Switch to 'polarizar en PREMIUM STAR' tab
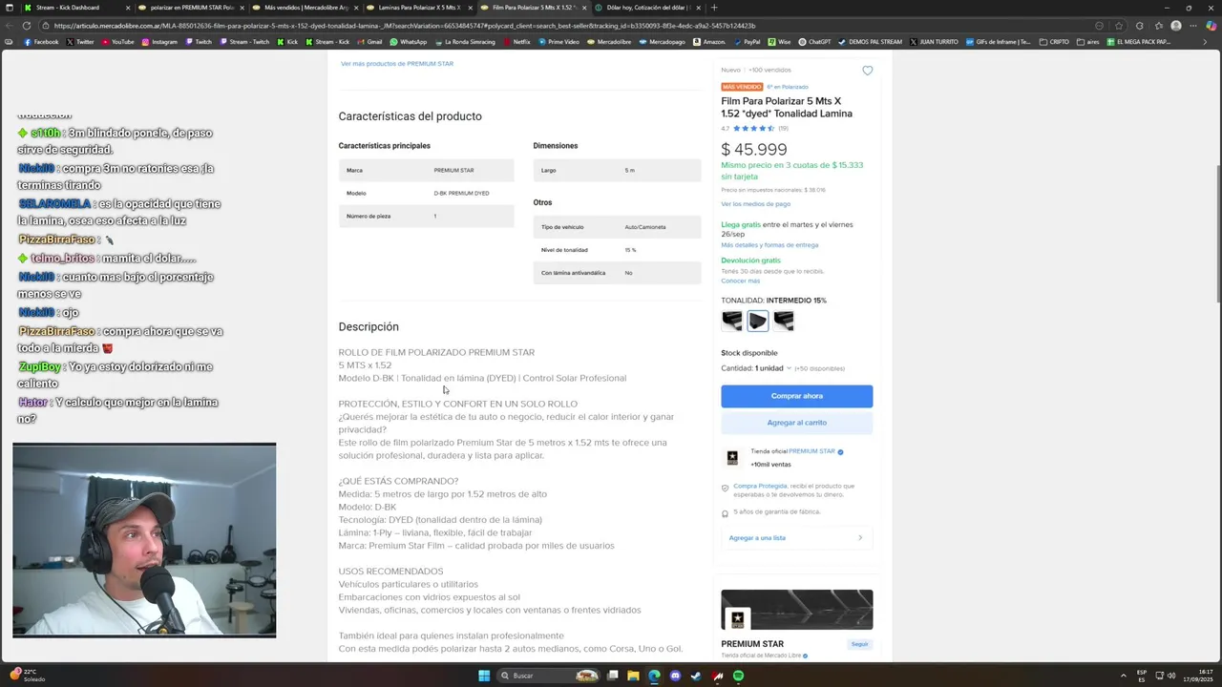This screenshot has width=1222, height=687. [x=191, y=8]
